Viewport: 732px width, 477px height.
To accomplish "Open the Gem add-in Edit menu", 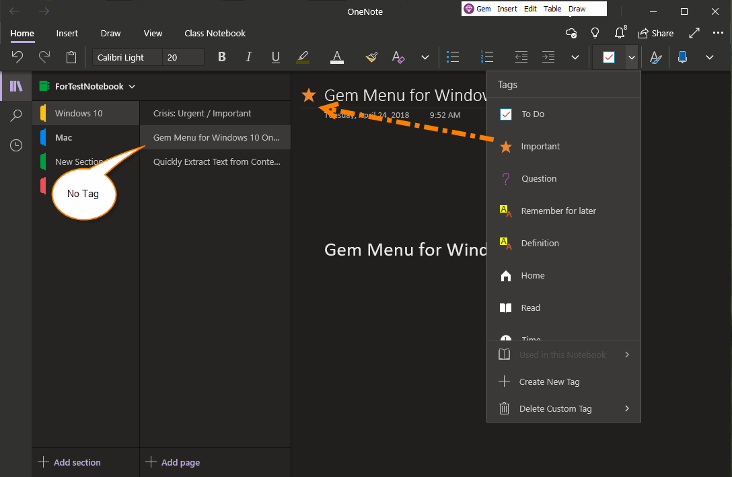I will (530, 8).
